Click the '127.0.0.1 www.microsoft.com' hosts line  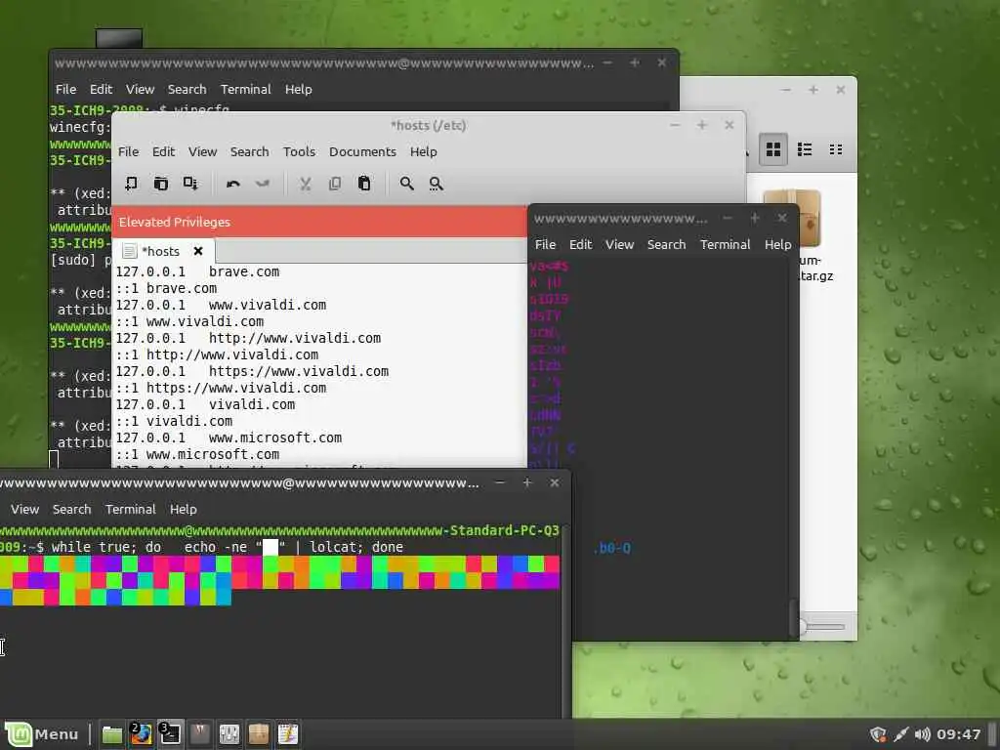pos(229,437)
